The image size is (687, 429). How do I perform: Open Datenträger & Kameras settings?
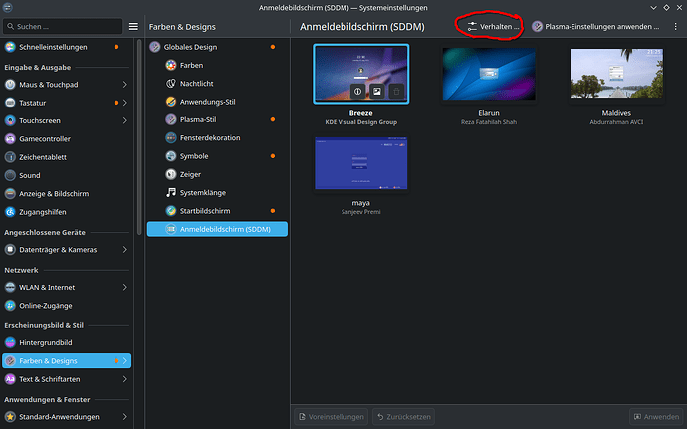click(x=67, y=249)
